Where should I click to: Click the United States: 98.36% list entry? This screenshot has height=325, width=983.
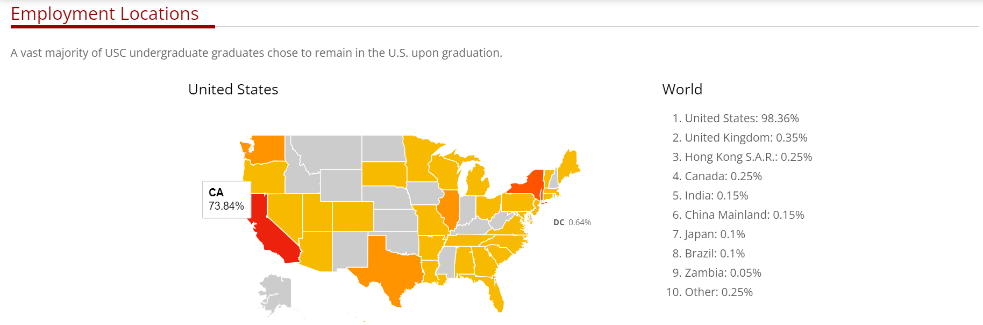tap(742, 118)
